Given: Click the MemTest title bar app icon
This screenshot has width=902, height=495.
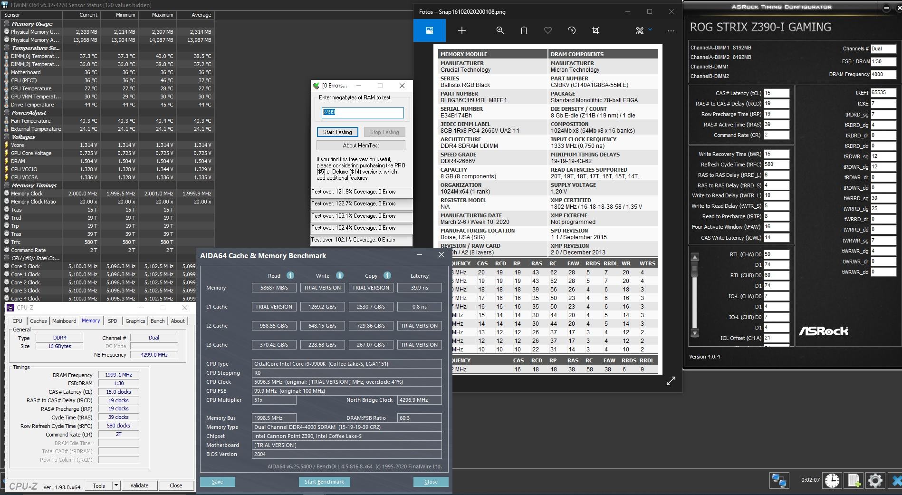Looking at the screenshot, I should (x=316, y=86).
